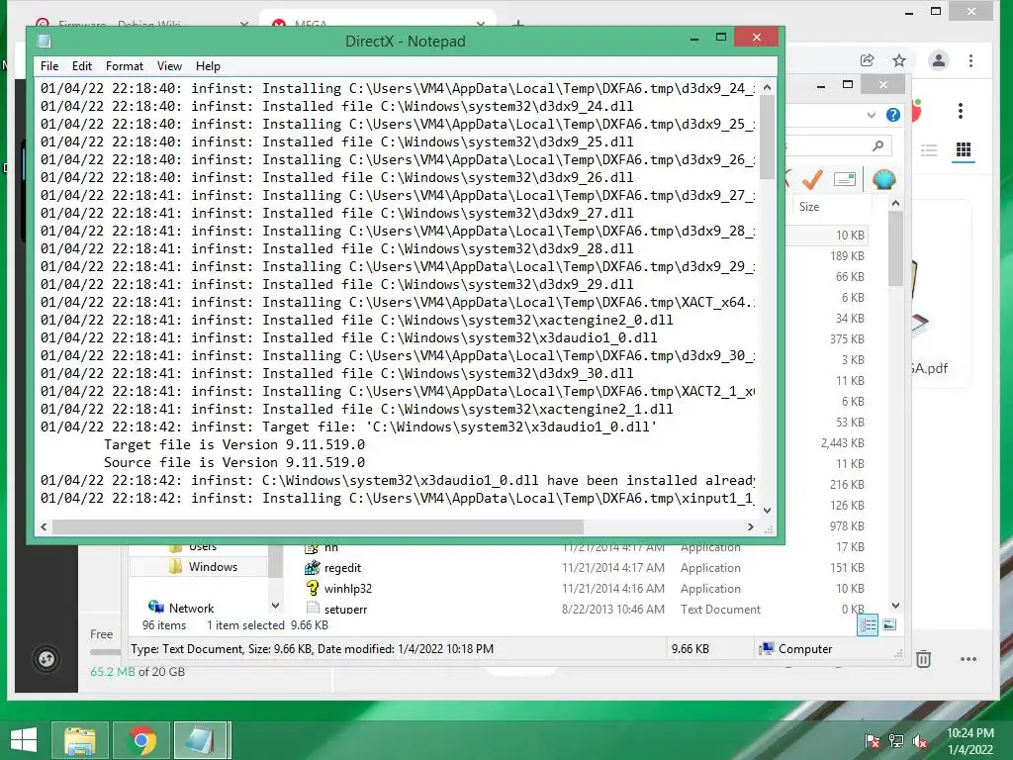
Task: Select the regedit file in Explorer
Action: coord(342,567)
